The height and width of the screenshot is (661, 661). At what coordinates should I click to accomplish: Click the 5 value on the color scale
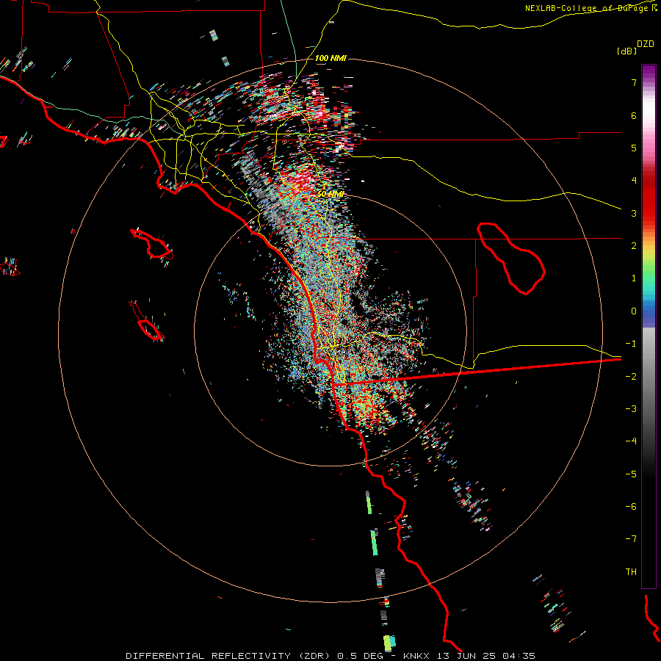634,148
